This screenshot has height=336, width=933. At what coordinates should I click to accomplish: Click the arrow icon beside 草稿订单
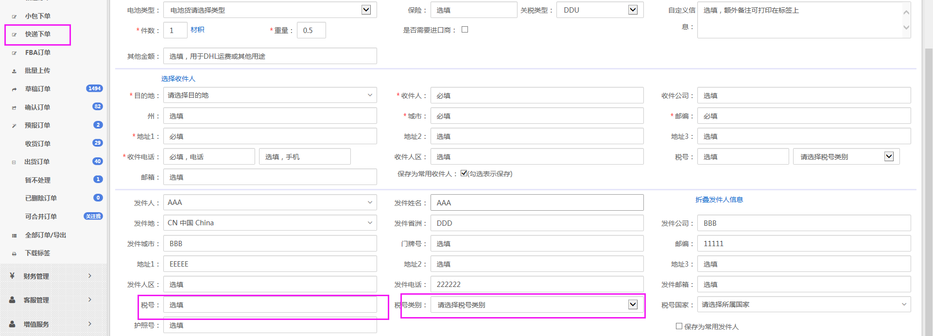click(x=14, y=89)
